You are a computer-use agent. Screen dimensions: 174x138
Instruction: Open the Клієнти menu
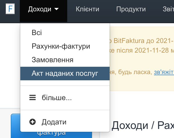point(88,9)
